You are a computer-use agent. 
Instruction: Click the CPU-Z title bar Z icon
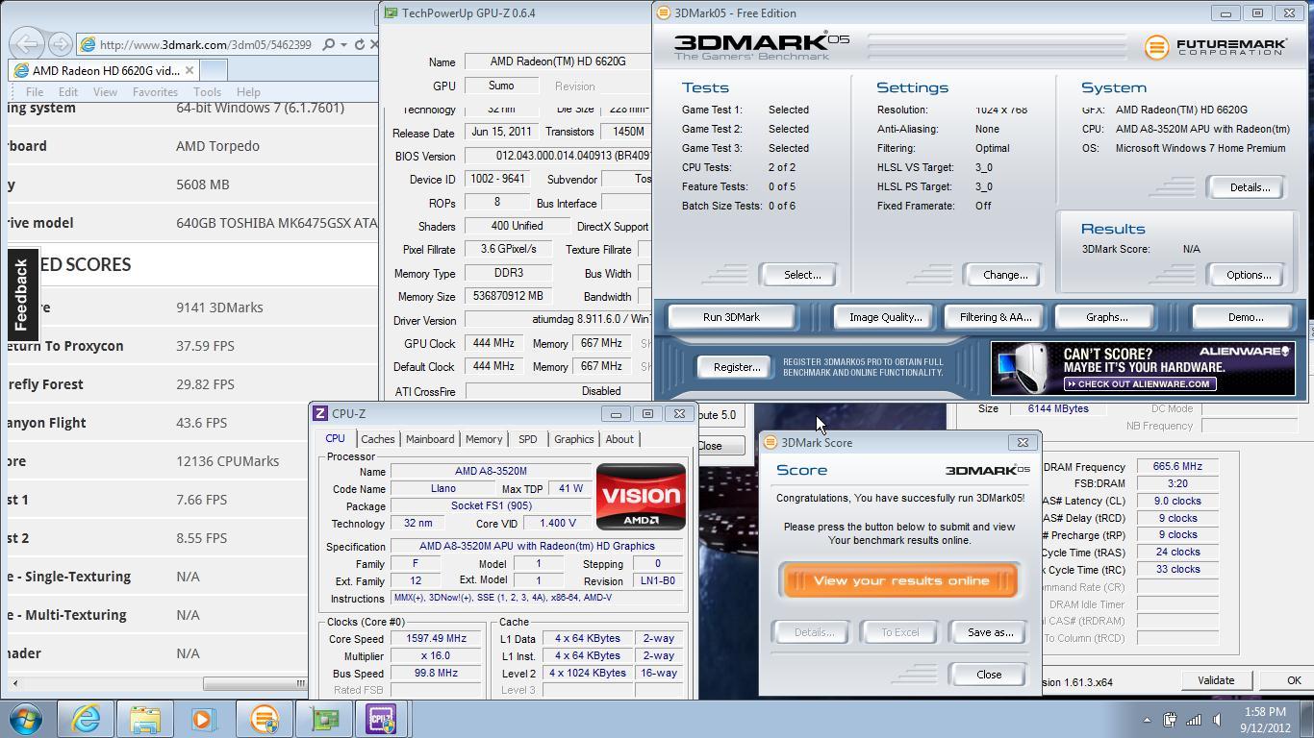(319, 414)
